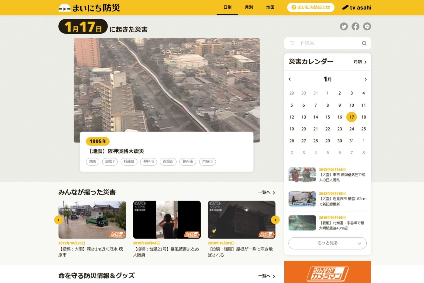The height and width of the screenshot is (283, 424).
Task: Select the 兵庫県 tag
Action: (x=129, y=162)
